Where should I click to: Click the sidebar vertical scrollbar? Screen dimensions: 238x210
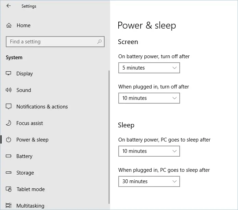pos(109,138)
